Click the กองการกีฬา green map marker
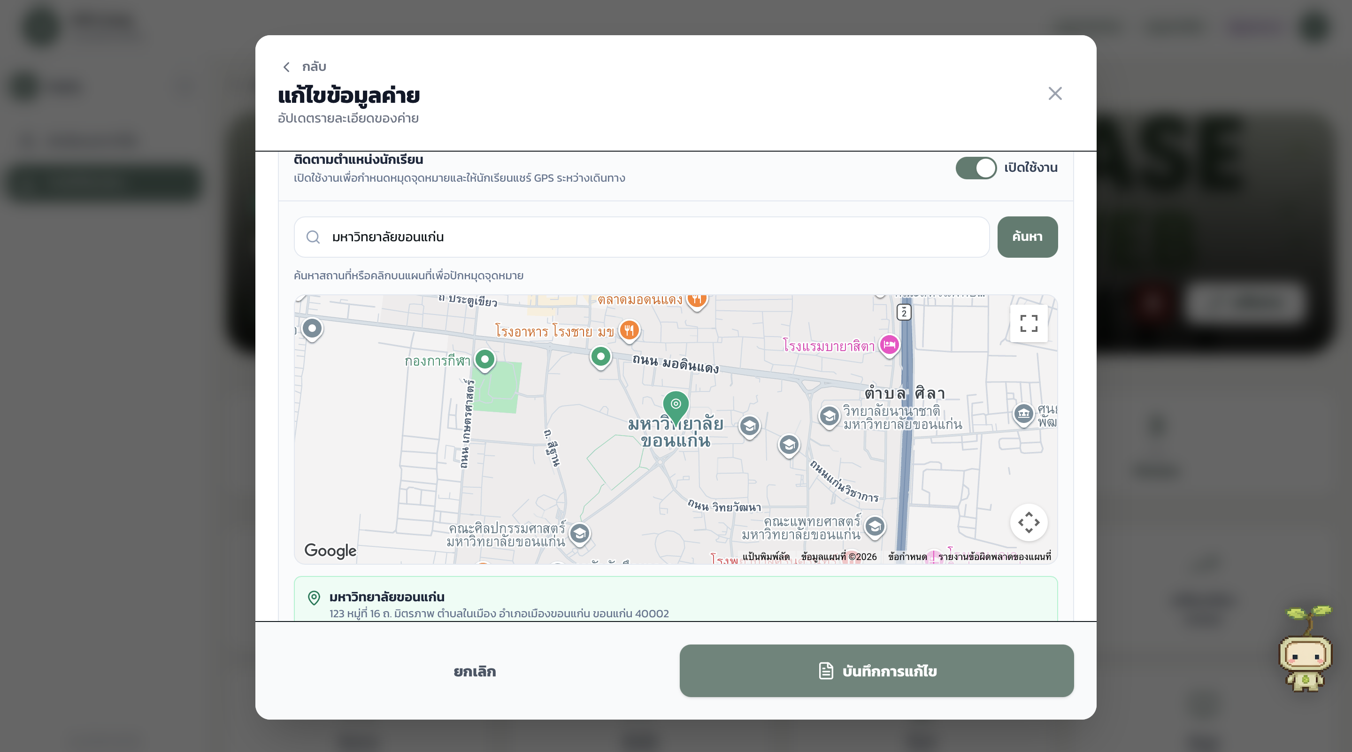The height and width of the screenshot is (752, 1352). [485, 361]
